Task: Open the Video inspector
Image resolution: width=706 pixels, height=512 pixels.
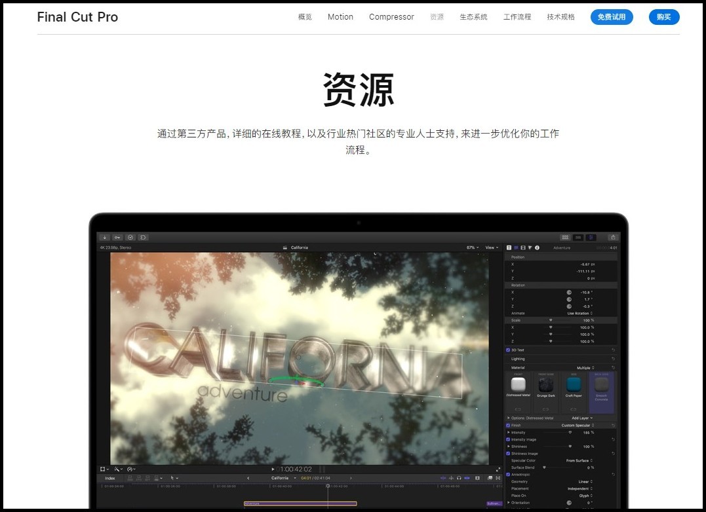Action: tap(518, 247)
